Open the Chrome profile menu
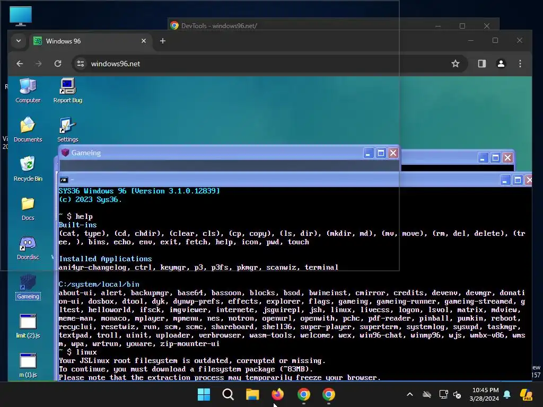Image resolution: width=543 pixels, height=407 pixels. click(501, 64)
